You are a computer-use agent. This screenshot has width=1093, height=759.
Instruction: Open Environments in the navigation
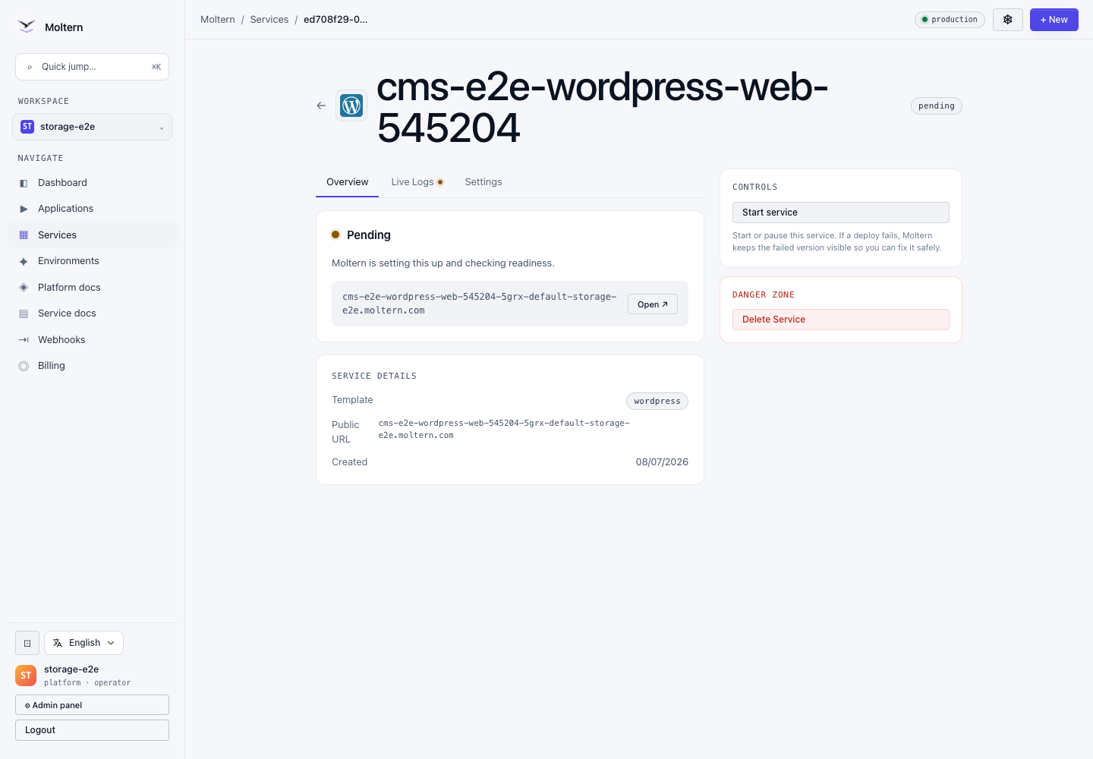coord(92,261)
